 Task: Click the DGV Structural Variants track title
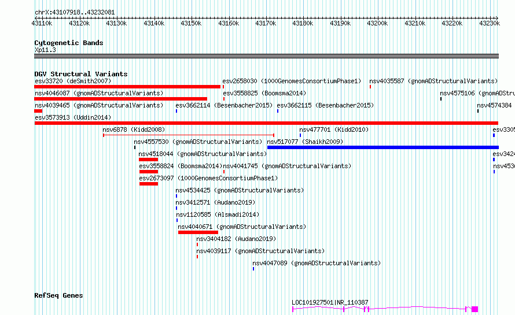coord(81,74)
